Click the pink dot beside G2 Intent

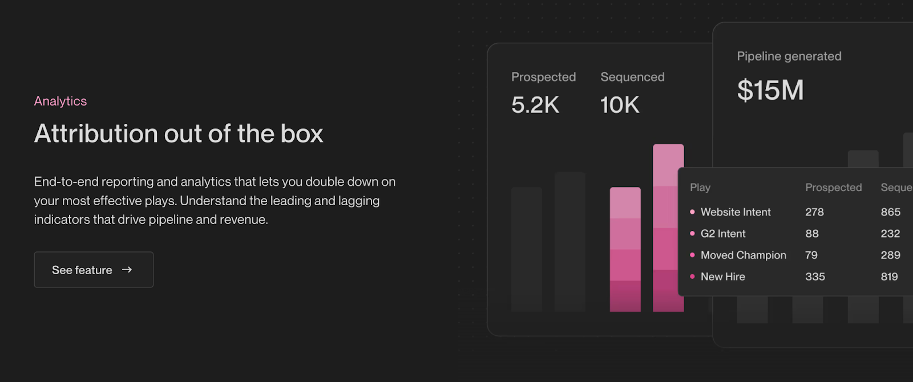pyautogui.click(x=693, y=233)
